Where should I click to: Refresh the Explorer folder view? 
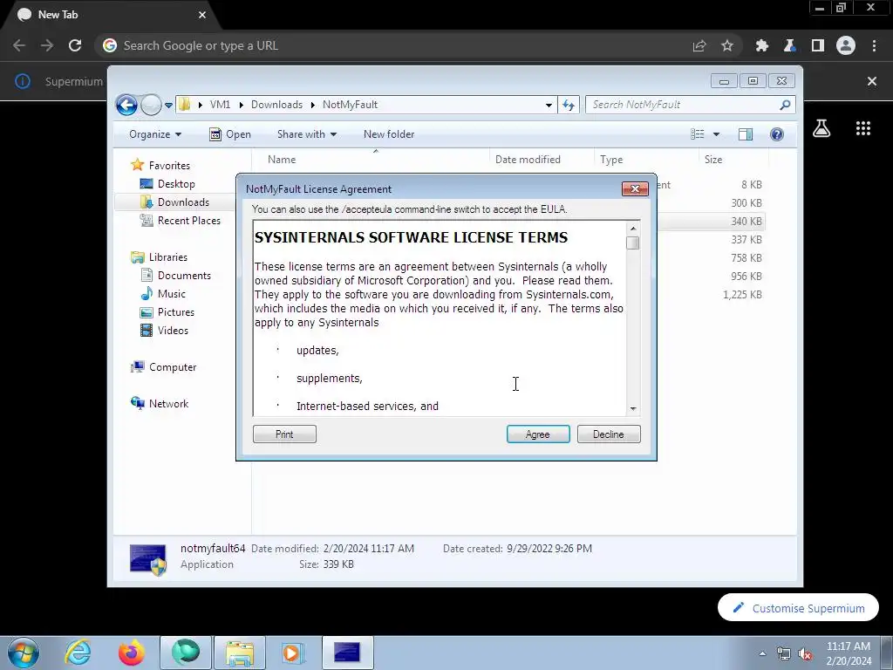[x=569, y=105]
